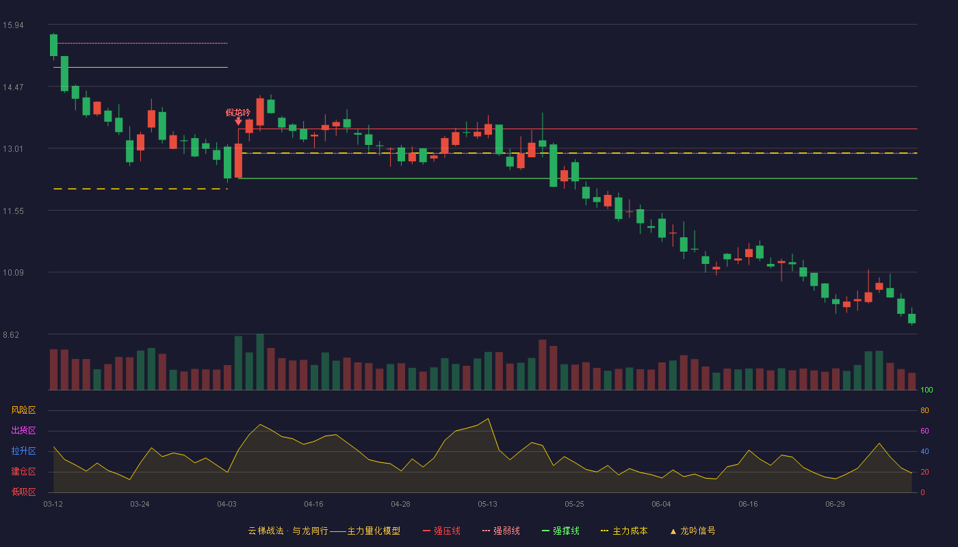
Task: Click the green 强撑线 legend line icon
Action: 545,531
